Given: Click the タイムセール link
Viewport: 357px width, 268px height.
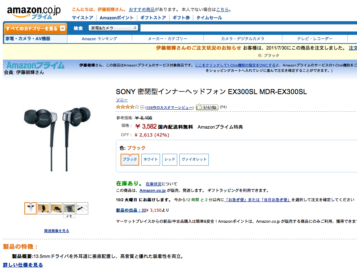Looking at the screenshot, I should (x=209, y=18).
